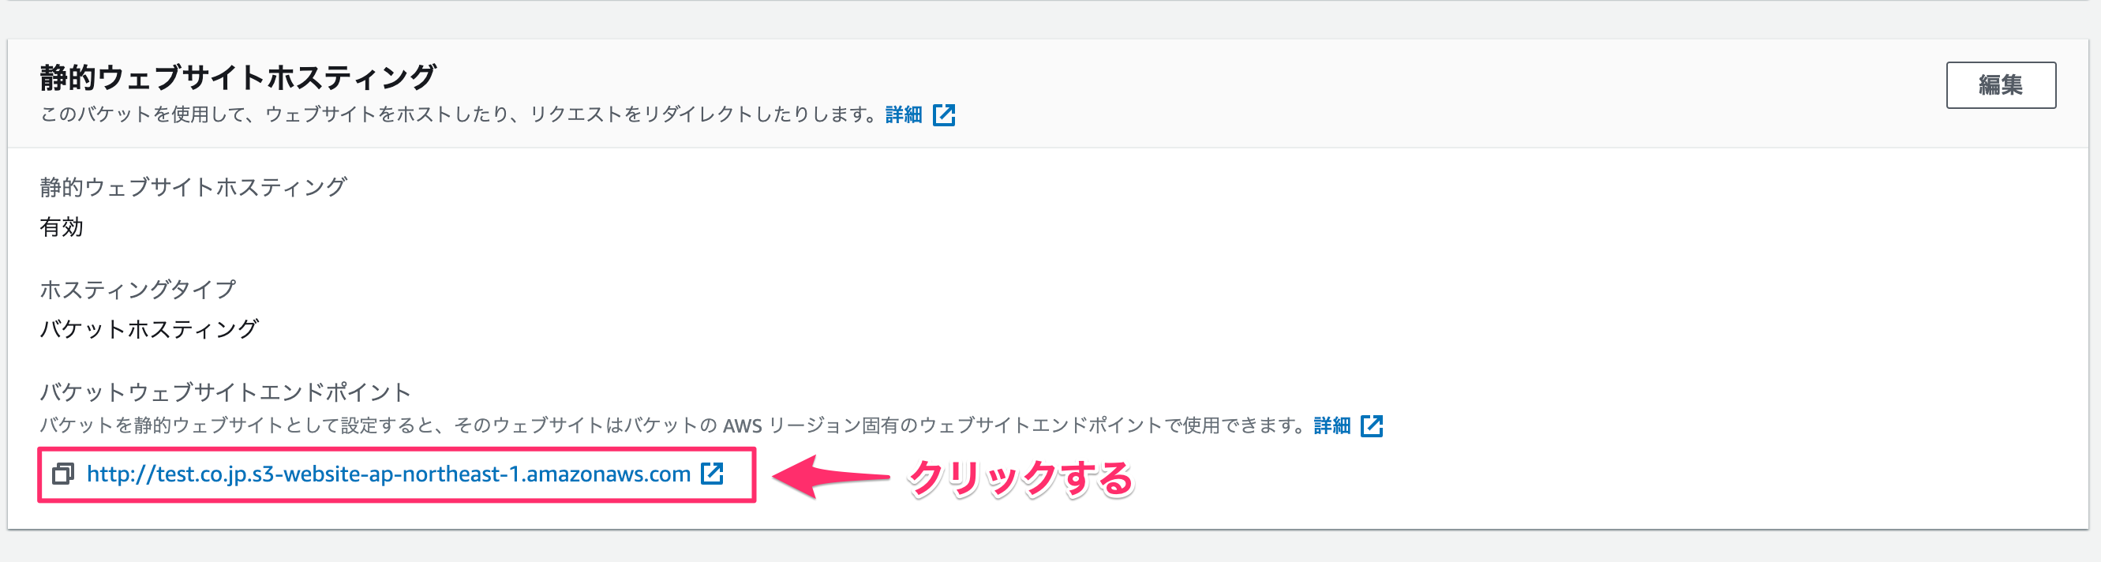This screenshot has height=562, width=2101.
Task: Click the hosting description text under the heading
Action: tap(457, 115)
